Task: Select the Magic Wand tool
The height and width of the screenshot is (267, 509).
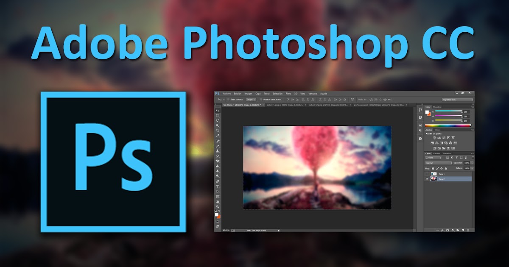Action: click(218, 126)
